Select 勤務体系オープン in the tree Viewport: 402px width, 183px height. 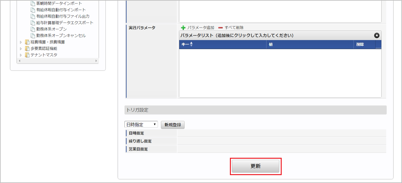(51, 29)
